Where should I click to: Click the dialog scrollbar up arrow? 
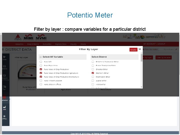pos(141,53)
